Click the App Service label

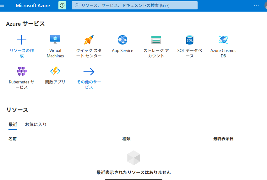point(123,51)
